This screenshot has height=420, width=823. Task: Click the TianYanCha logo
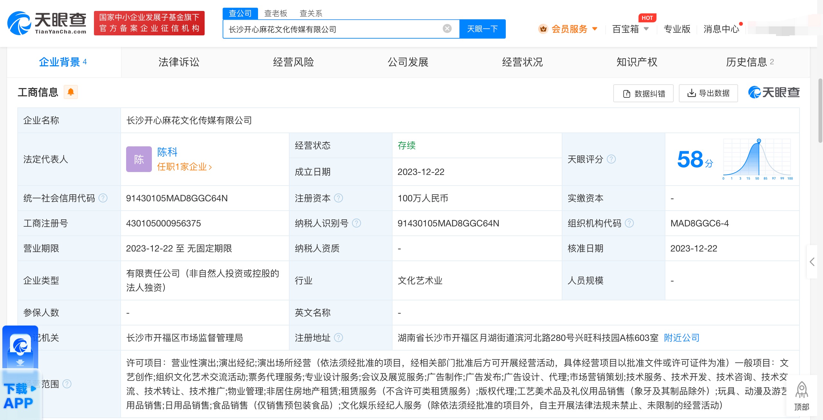pos(47,23)
